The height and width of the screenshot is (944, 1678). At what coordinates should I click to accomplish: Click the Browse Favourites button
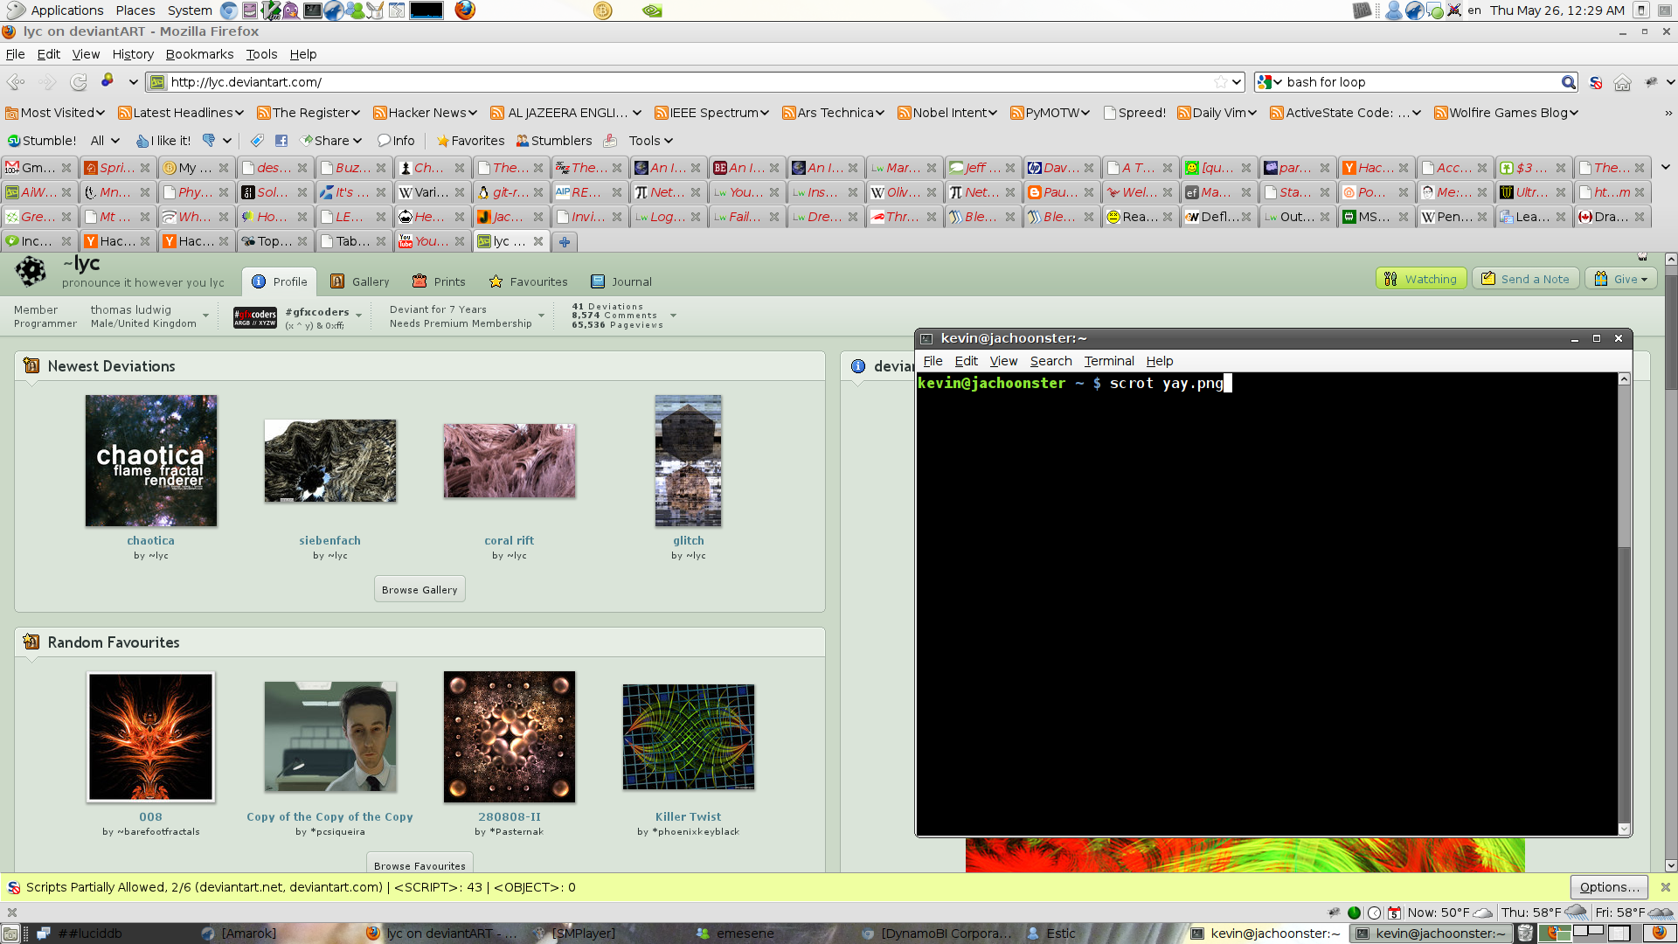419,864
